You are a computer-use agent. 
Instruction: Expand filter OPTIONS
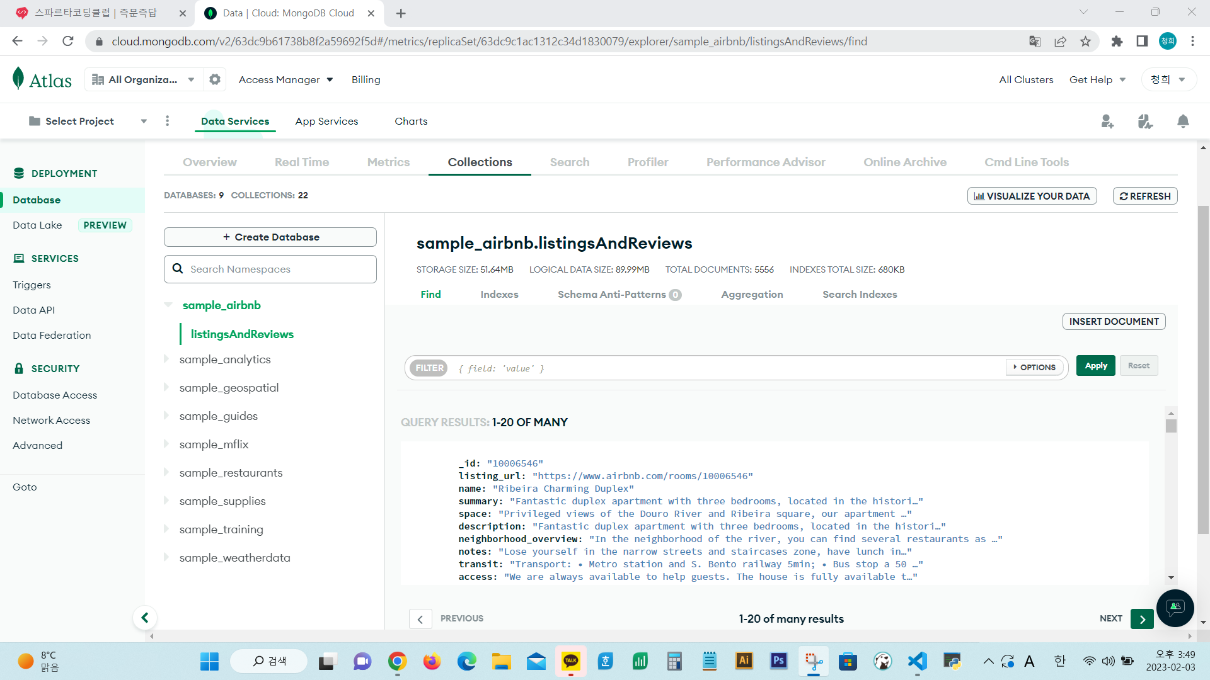click(x=1035, y=367)
